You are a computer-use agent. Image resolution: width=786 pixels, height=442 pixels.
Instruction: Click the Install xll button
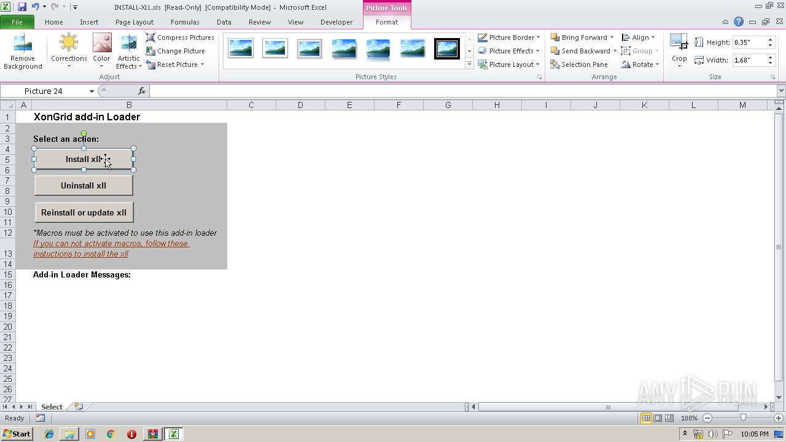pyautogui.click(x=84, y=159)
